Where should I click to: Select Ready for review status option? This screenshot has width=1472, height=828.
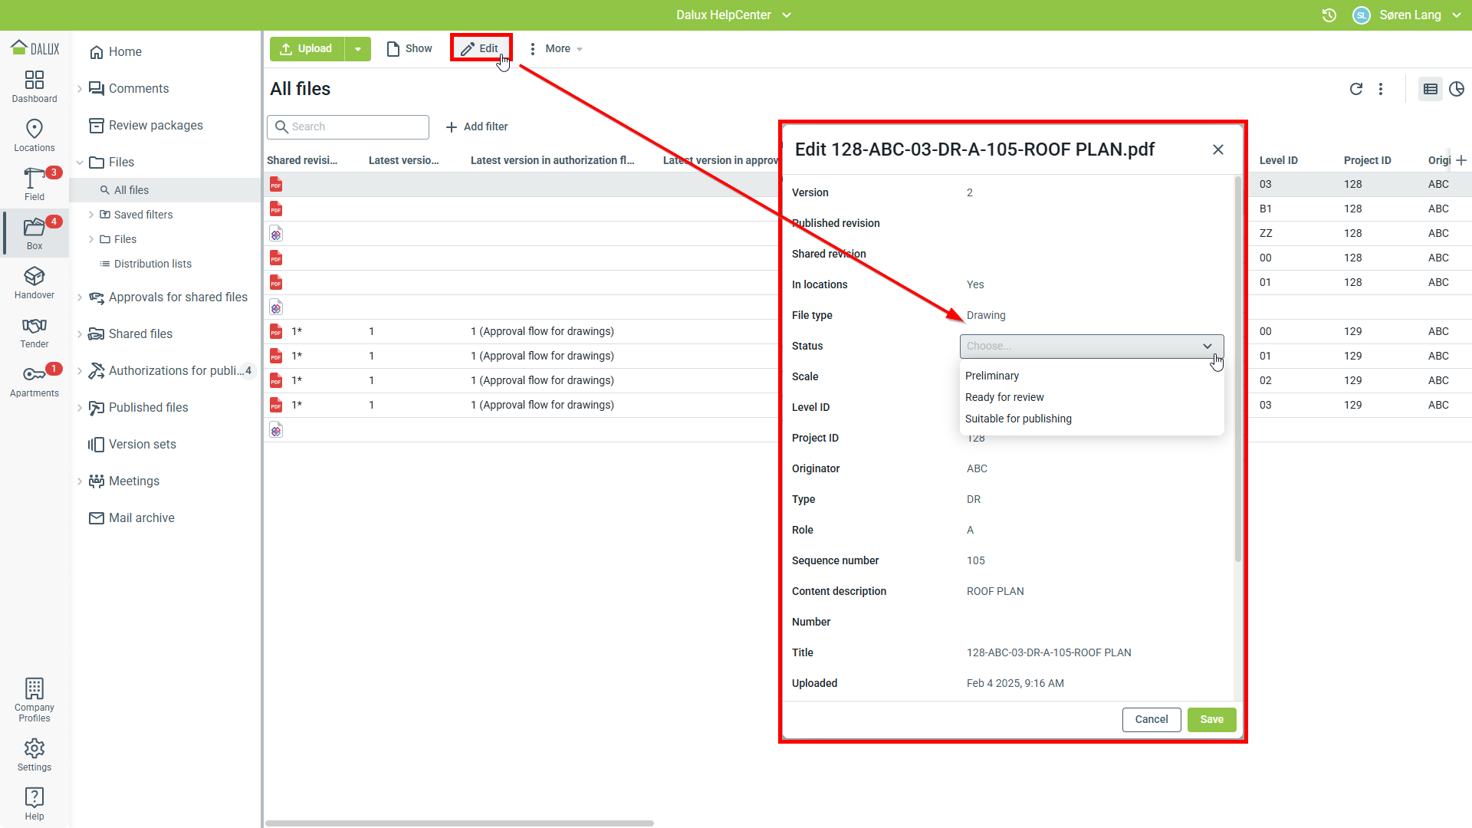[x=1004, y=397]
